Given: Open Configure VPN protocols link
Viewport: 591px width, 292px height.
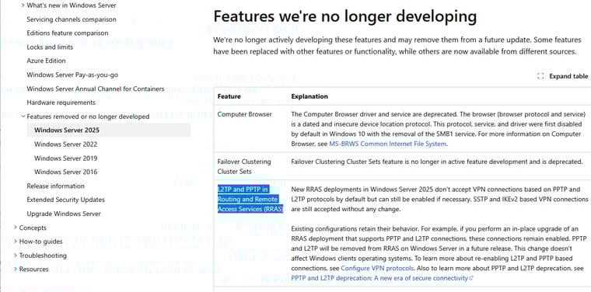Looking at the screenshot, I should tap(377, 268).
